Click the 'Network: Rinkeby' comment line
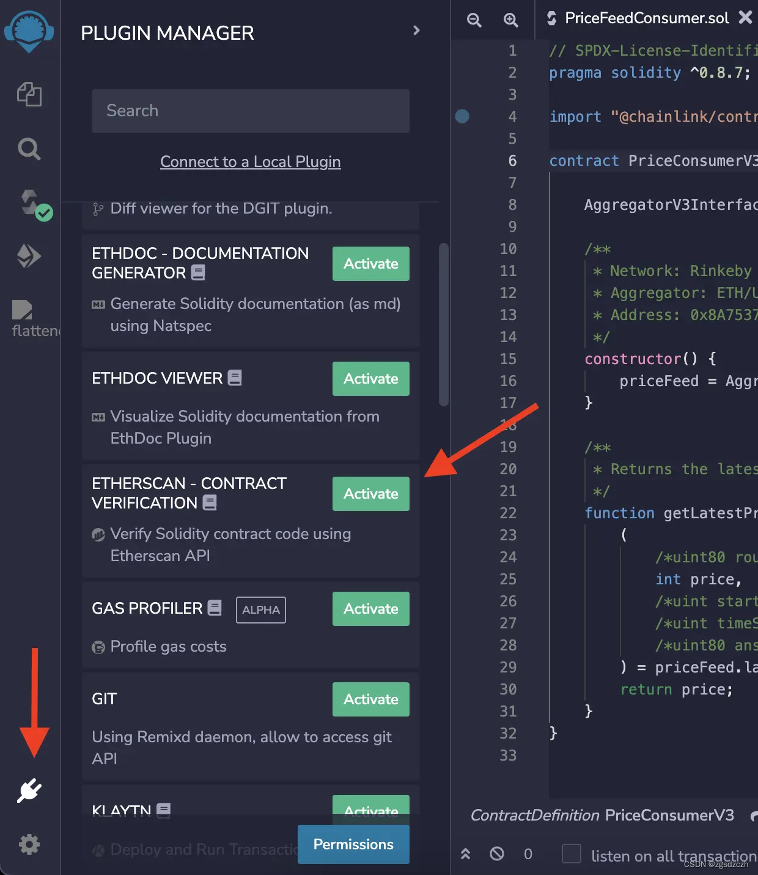The image size is (758, 875). pyautogui.click(x=672, y=270)
